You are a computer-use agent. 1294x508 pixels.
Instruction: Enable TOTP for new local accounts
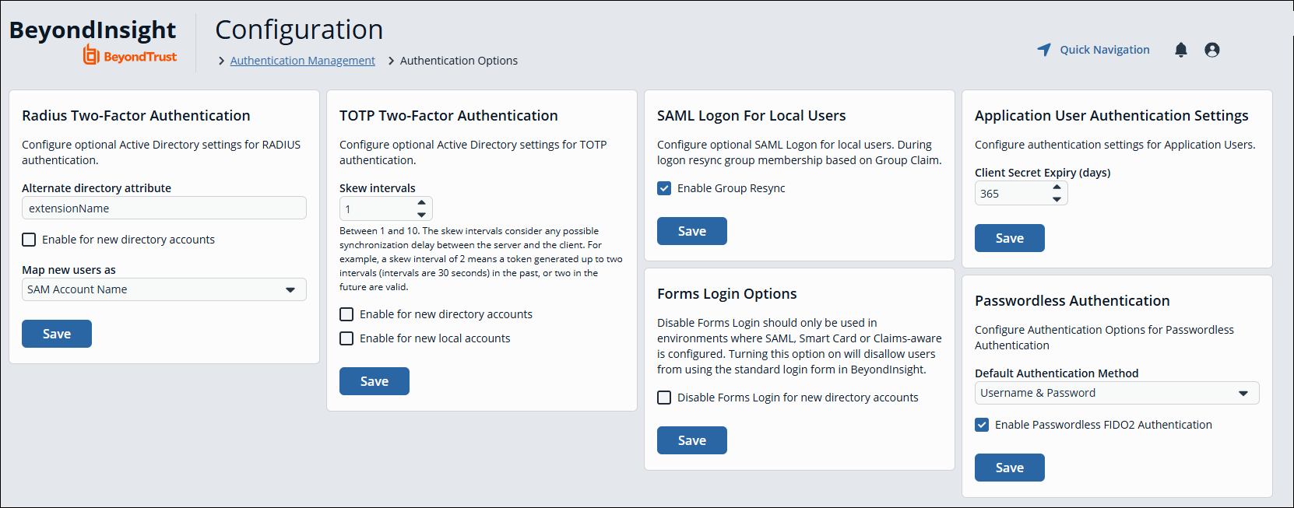click(346, 338)
